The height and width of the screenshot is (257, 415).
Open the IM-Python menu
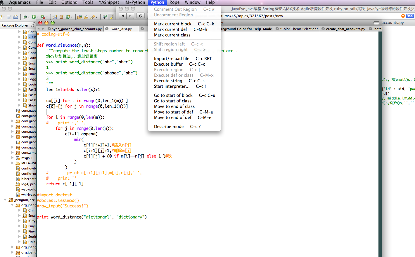135,2
